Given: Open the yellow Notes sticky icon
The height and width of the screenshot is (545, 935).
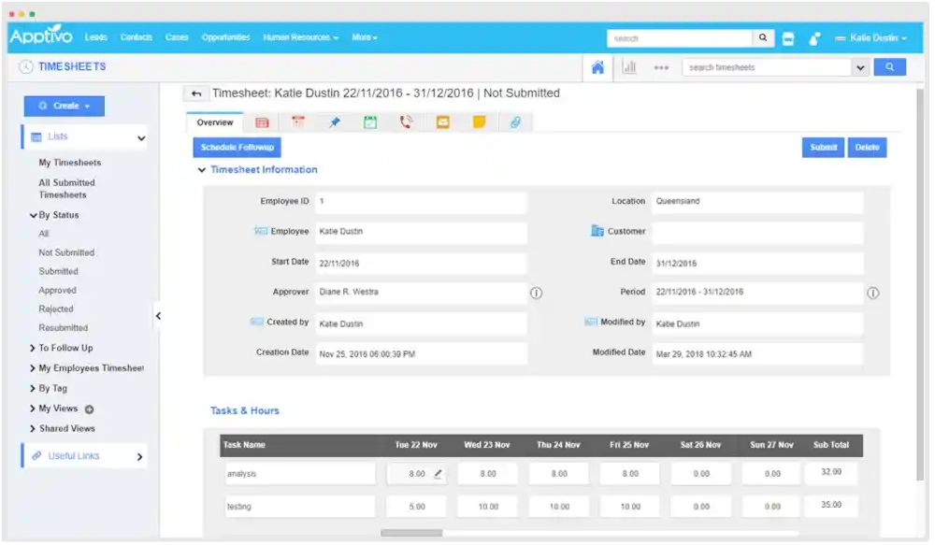Looking at the screenshot, I should [x=479, y=122].
